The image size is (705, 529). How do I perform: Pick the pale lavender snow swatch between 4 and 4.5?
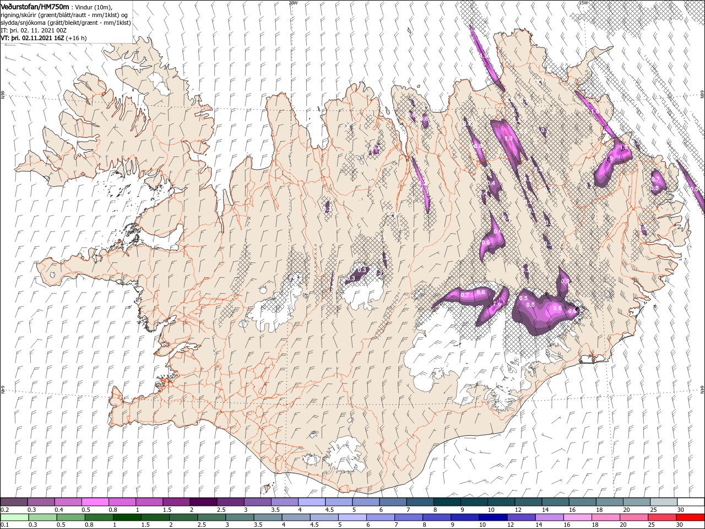(x=312, y=501)
